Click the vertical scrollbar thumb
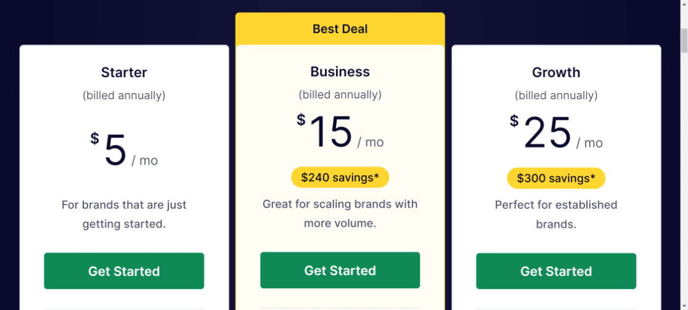This screenshot has height=310, width=688. pos(684,41)
